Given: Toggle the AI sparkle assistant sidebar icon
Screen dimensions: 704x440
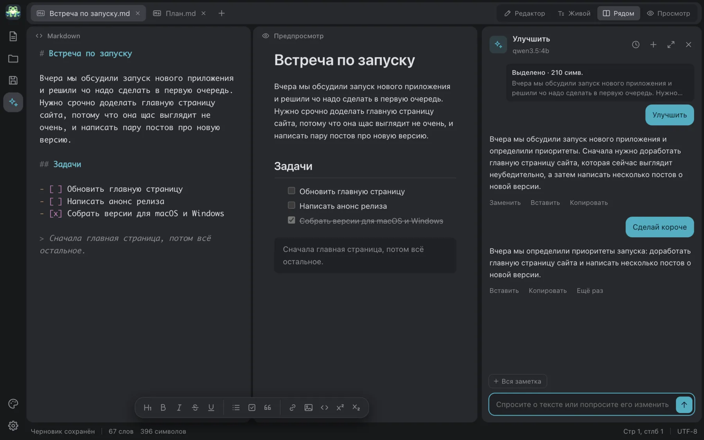Looking at the screenshot, I should point(13,102).
